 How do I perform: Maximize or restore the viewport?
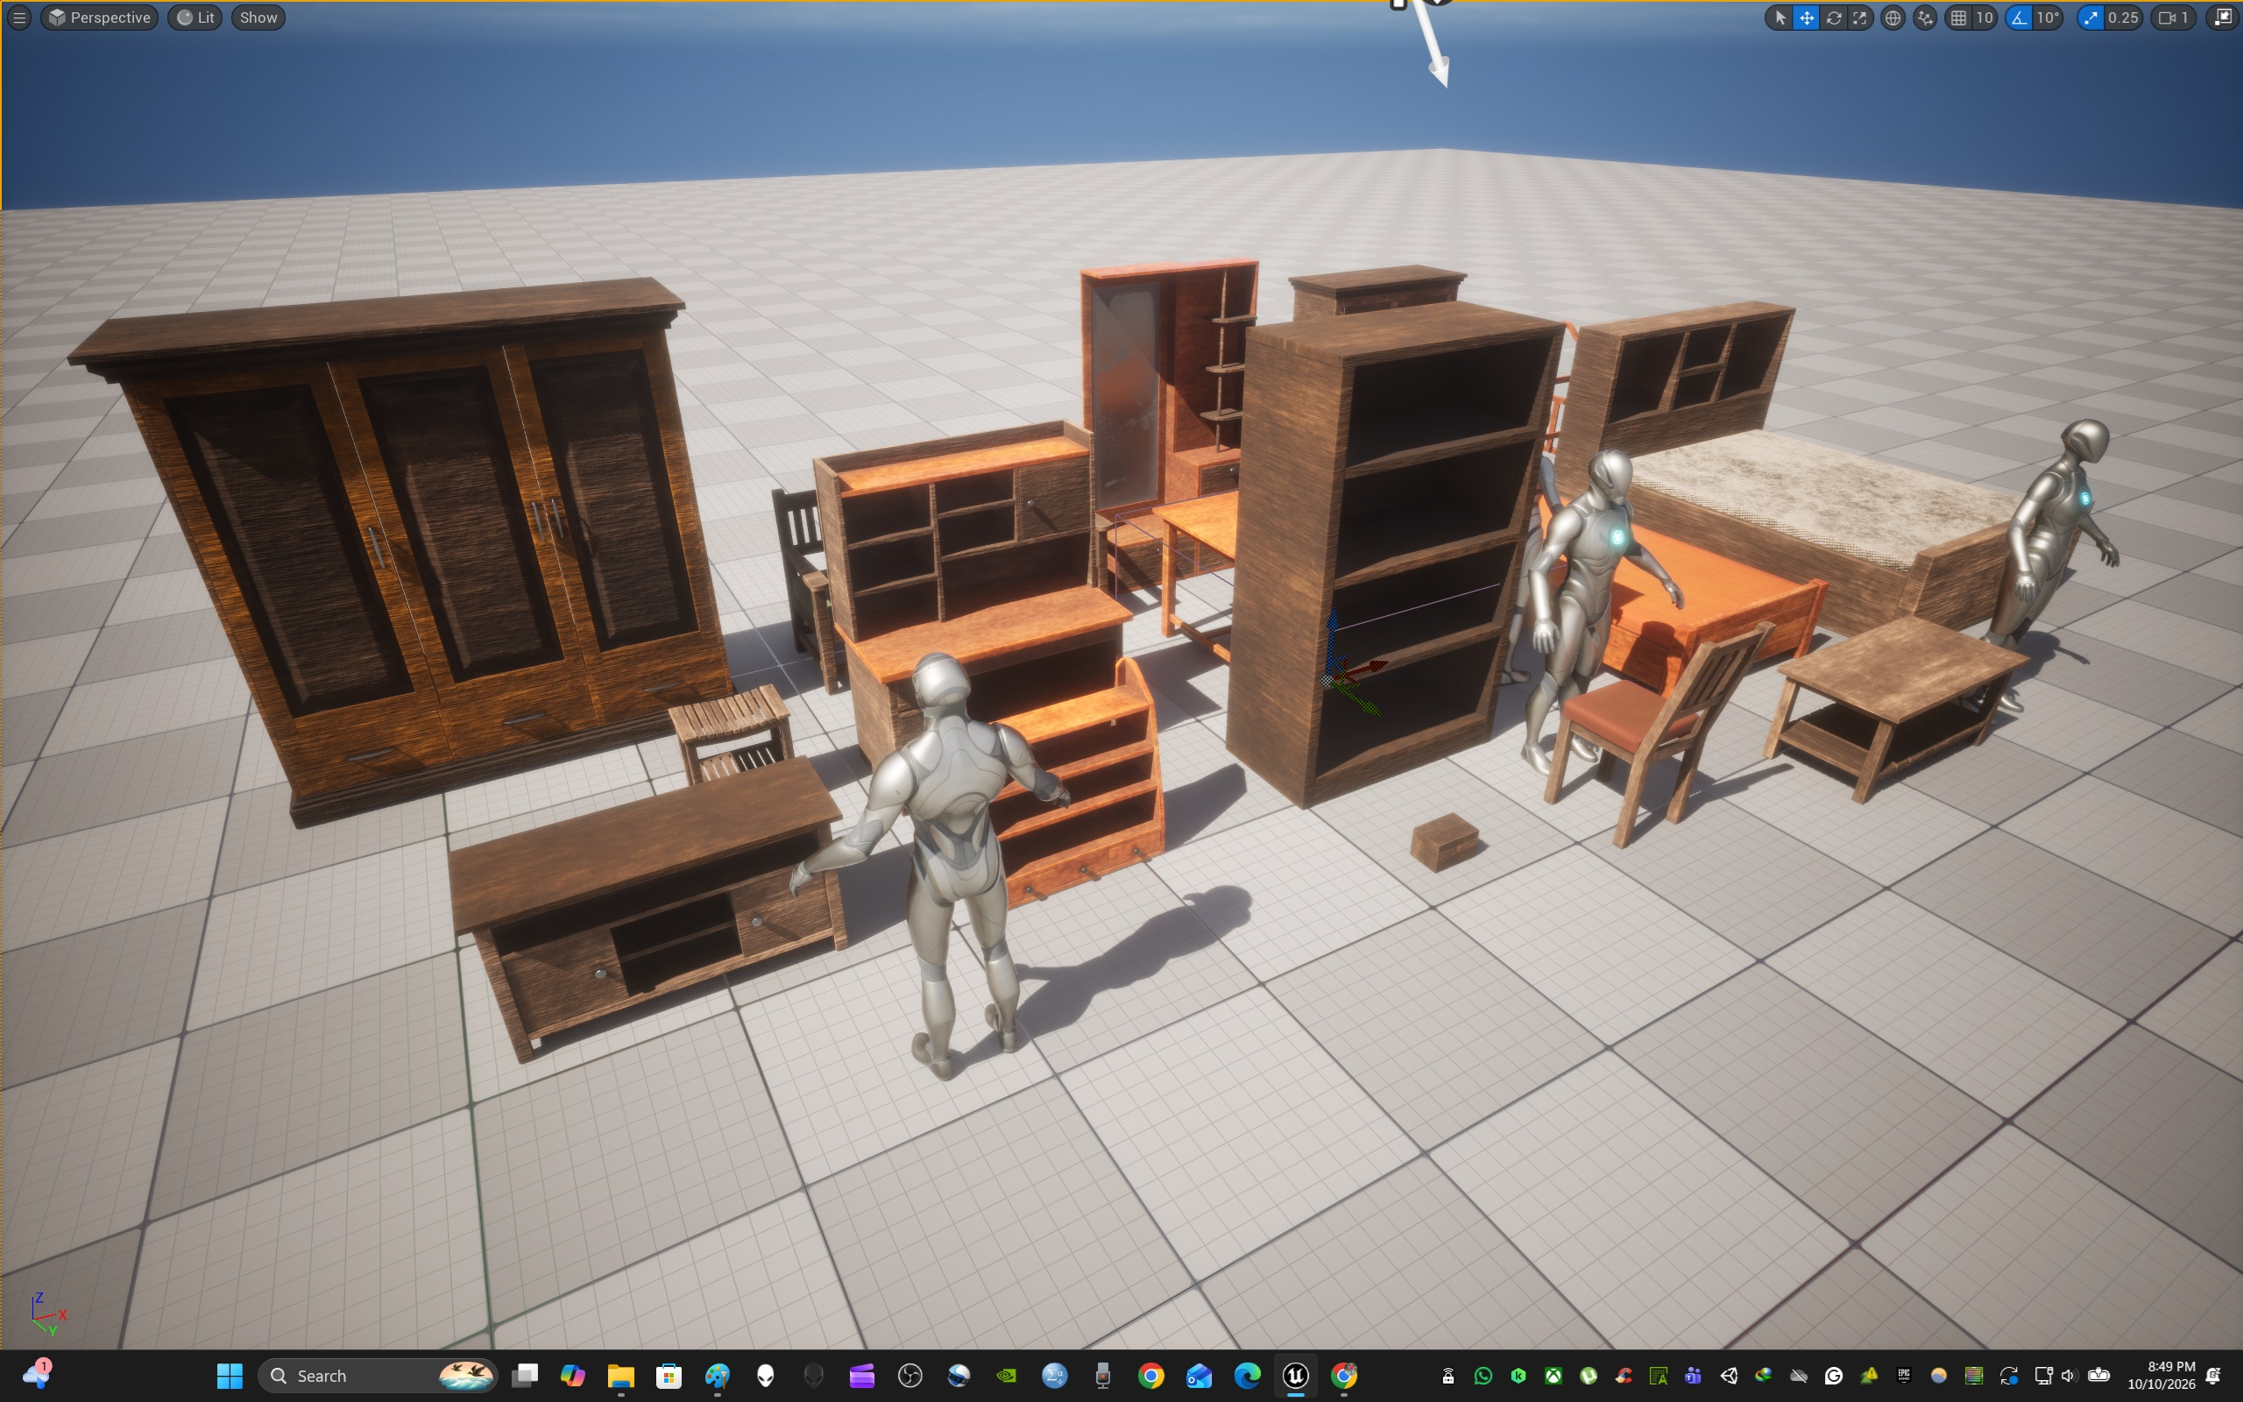tap(2224, 18)
